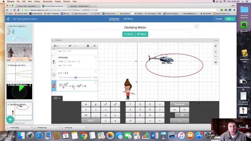
Task: Toggle Jimmy.png image visibility icon
Action: click(x=54, y=62)
